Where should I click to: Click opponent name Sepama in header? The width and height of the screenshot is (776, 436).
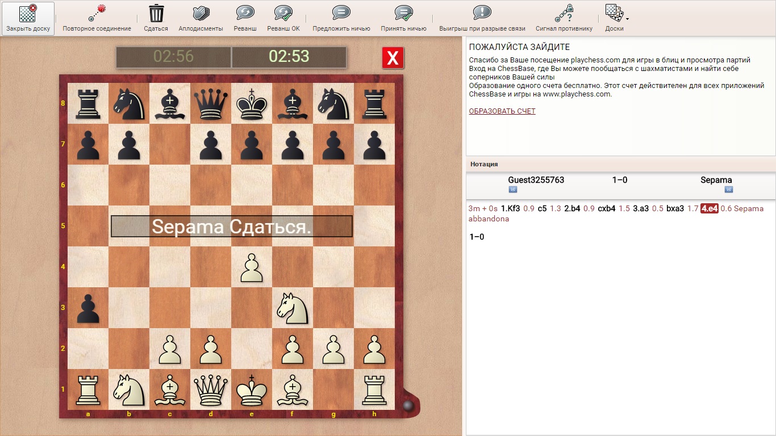click(x=716, y=180)
